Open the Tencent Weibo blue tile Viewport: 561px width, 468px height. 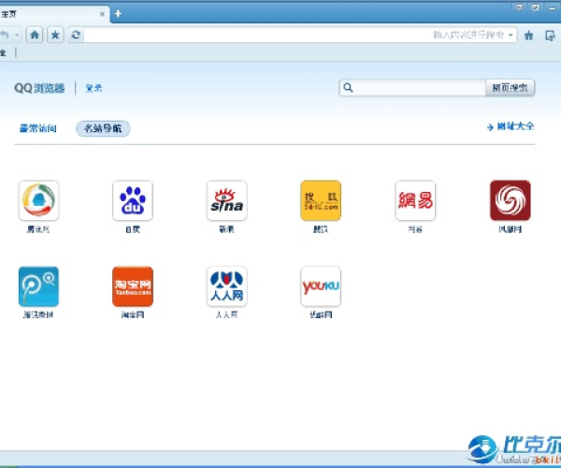pyautogui.click(x=38, y=286)
